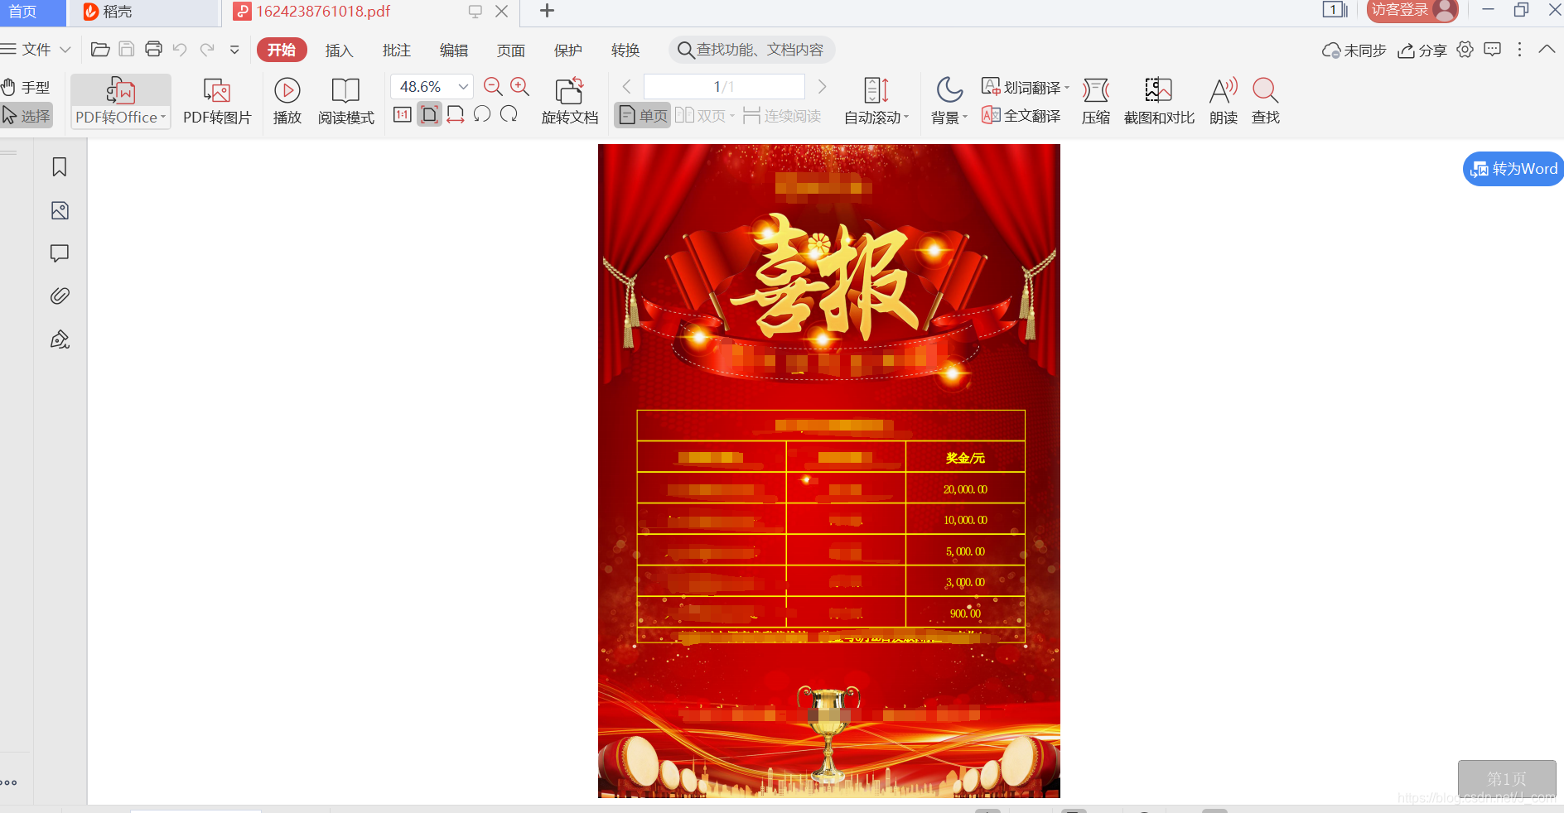Open 背景 background dropdown
This screenshot has width=1564, height=813.
coord(949,101)
